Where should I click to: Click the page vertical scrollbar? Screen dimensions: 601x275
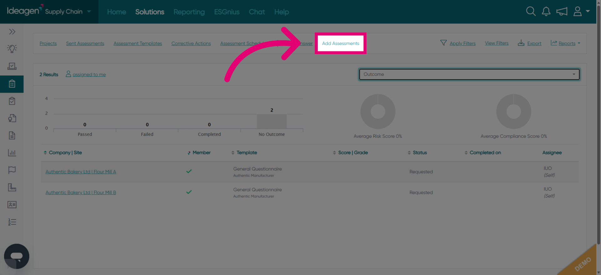pos(598,125)
